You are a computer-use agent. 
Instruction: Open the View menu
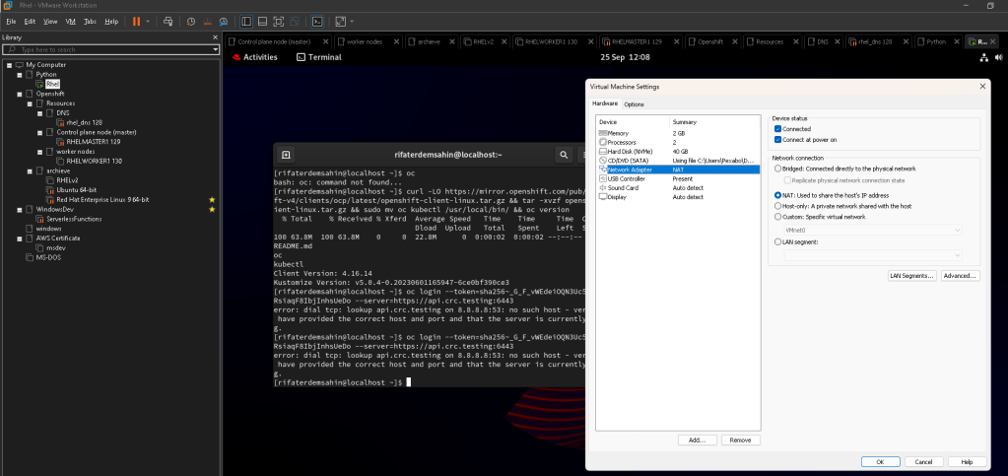[50, 22]
